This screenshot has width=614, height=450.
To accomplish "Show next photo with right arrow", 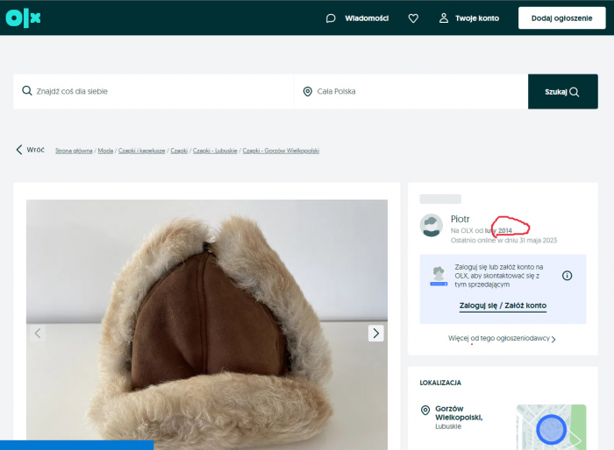I will point(375,333).
